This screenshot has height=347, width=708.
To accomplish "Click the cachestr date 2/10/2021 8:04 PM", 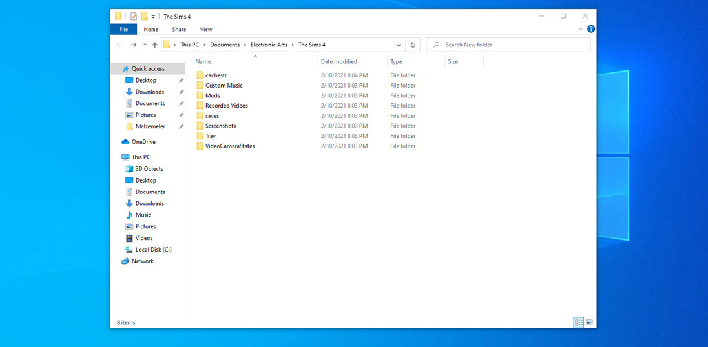I will click(x=344, y=75).
